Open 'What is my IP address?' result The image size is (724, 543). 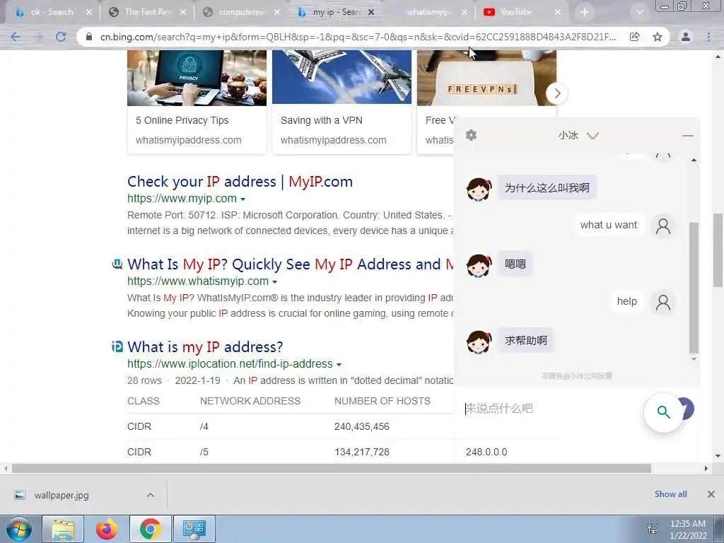tap(205, 346)
